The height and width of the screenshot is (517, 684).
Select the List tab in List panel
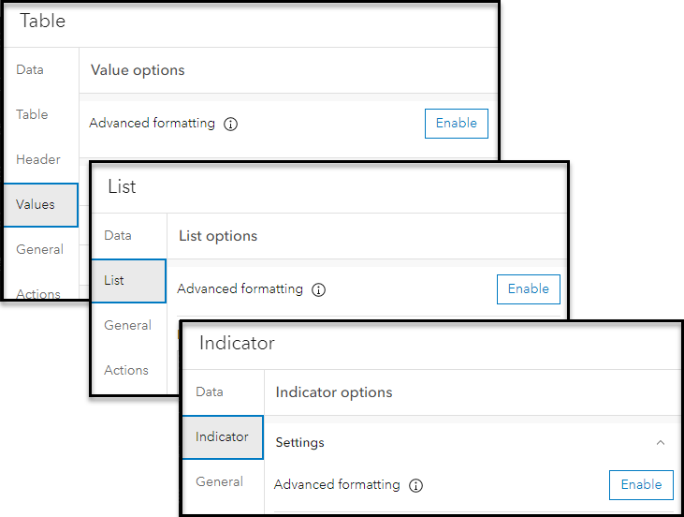click(x=114, y=280)
